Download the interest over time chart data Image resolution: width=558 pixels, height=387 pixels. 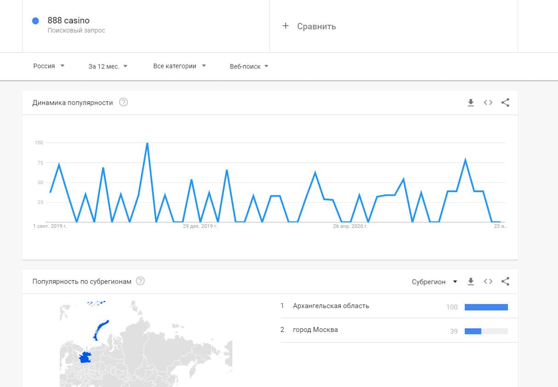coord(471,103)
